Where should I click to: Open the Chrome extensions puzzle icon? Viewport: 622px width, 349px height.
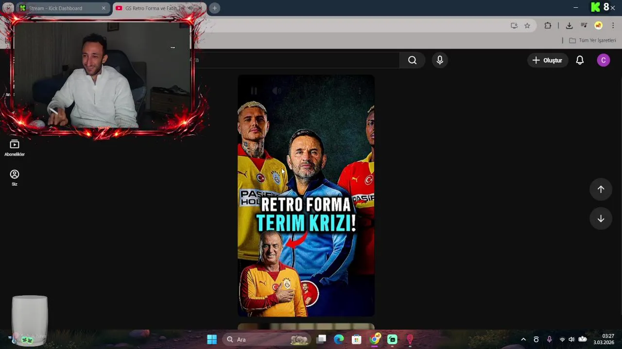[x=548, y=26]
